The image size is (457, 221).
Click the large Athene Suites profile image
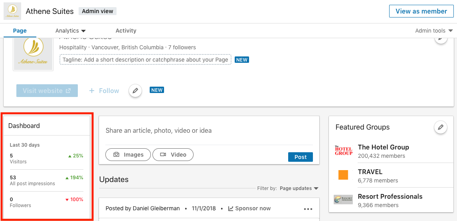(x=33, y=54)
